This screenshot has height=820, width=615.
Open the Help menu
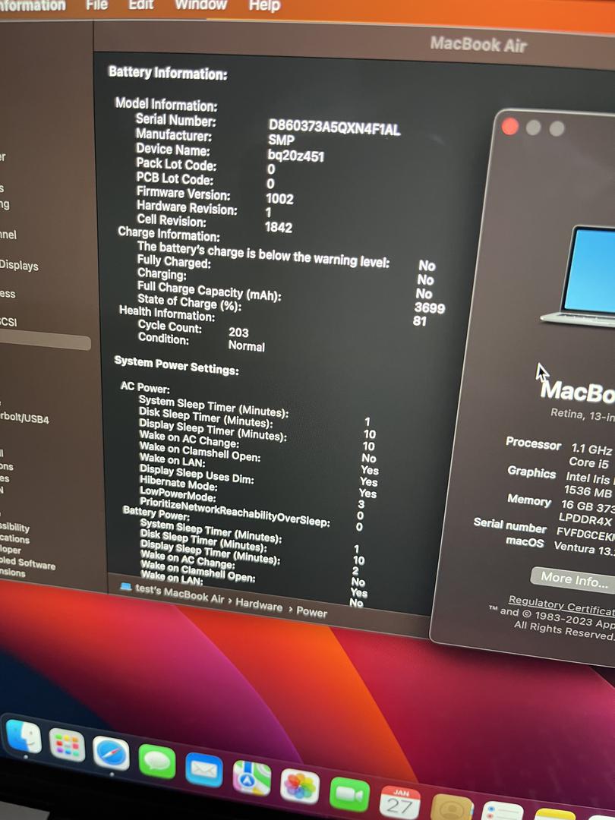click(265, 6)
